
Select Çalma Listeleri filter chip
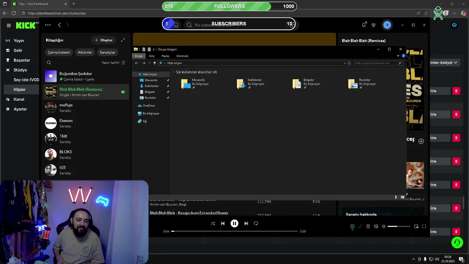click(x=59, y=52)
